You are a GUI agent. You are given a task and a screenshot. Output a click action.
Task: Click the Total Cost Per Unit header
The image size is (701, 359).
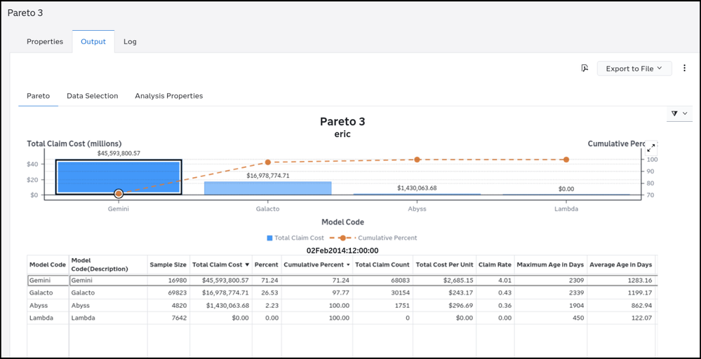(x=444, y=265)
